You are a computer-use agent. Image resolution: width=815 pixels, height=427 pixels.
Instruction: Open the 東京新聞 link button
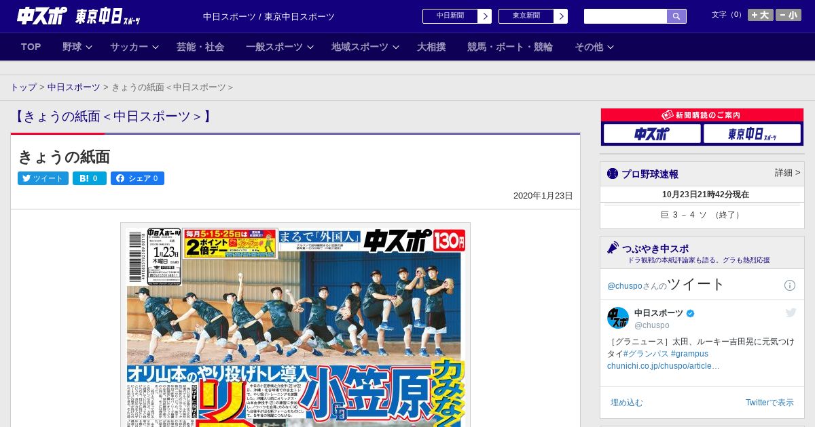pos(533,16)
